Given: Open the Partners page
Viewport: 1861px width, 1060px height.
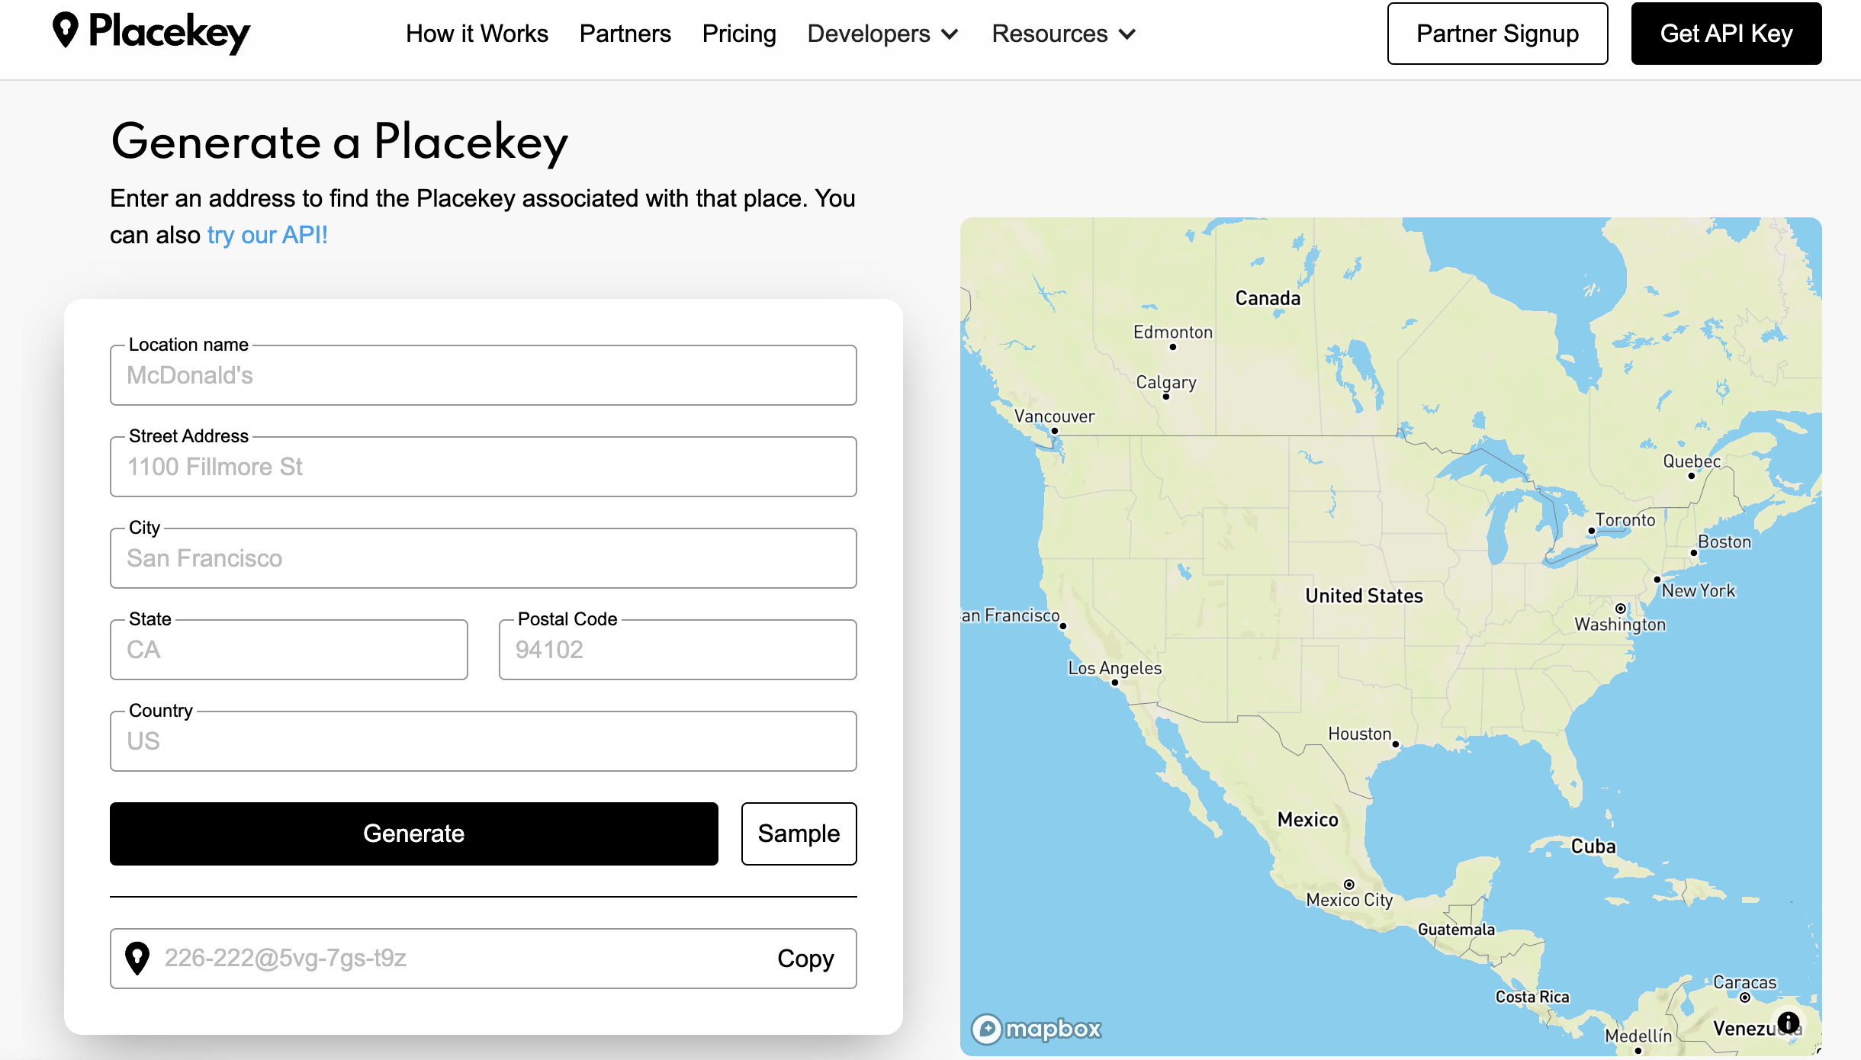Looking at the screenshot, I should (625, 34).
